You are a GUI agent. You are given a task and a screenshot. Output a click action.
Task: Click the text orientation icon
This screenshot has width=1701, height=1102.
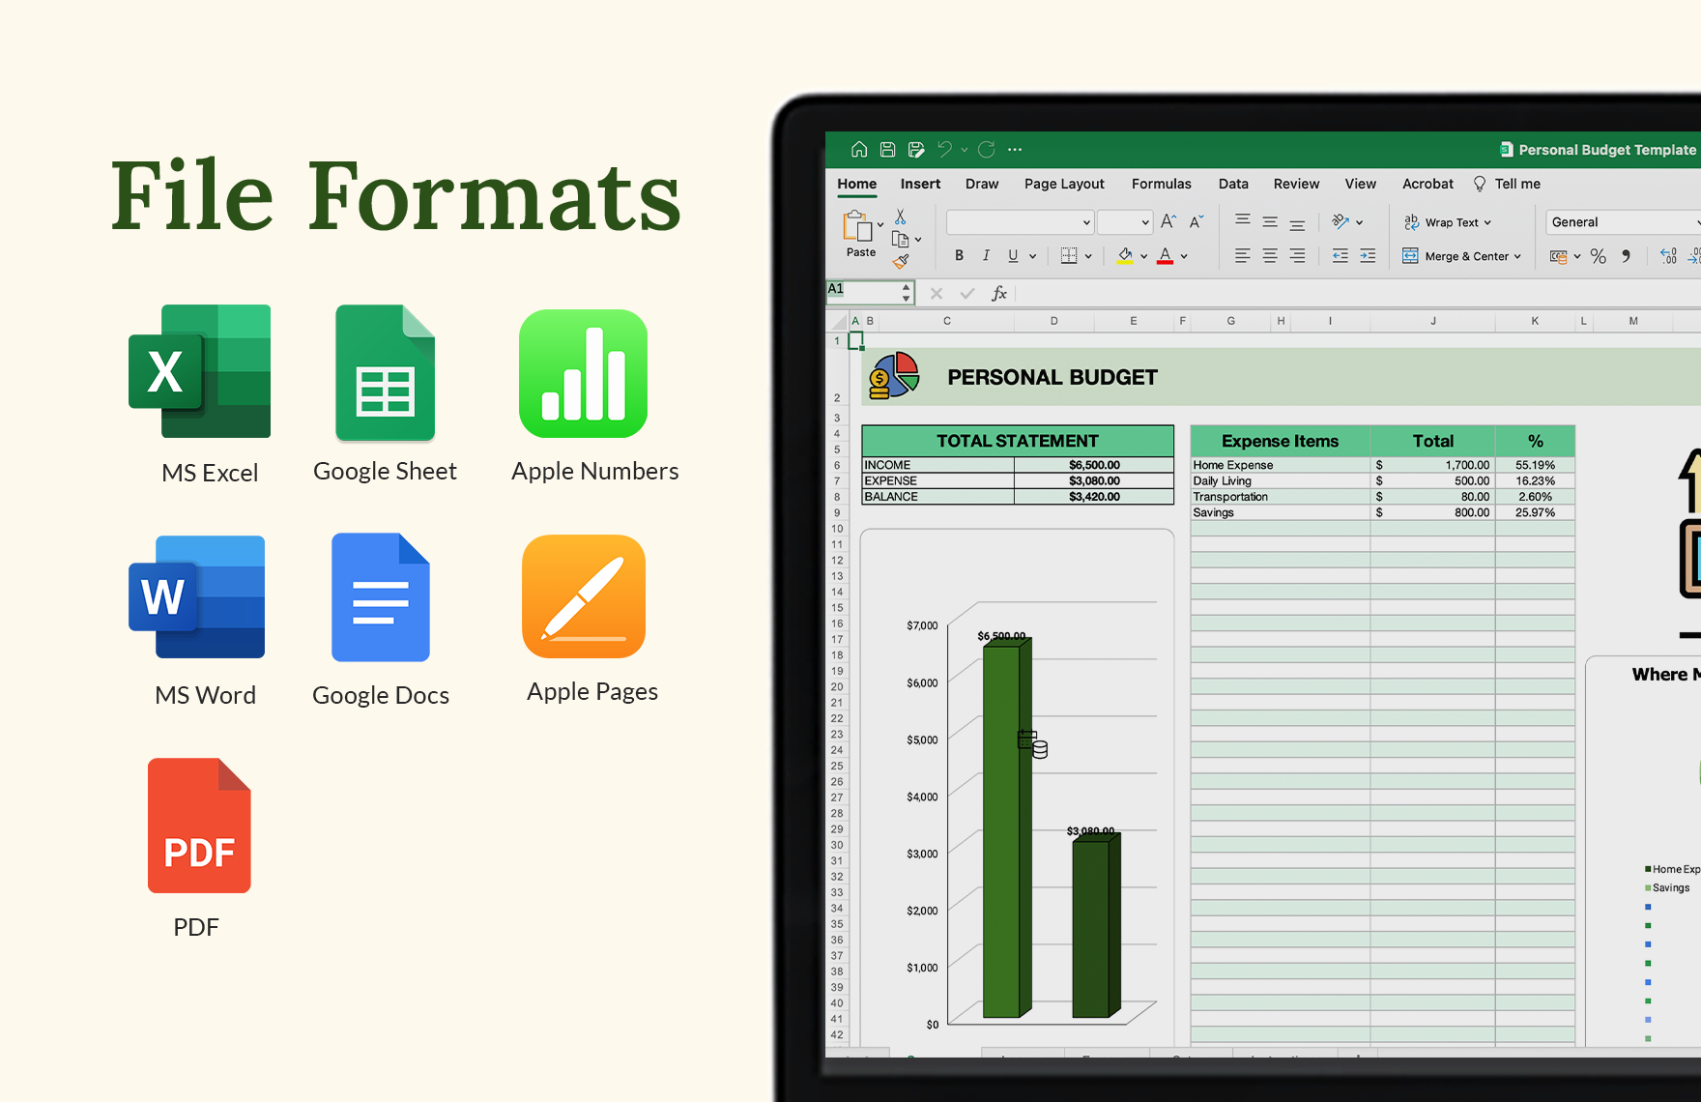pos(1341,221)
